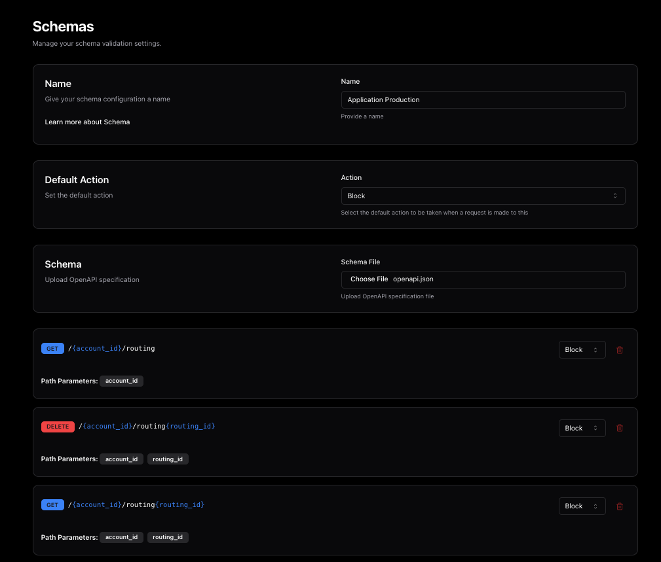Open the Default Action 'Block' dropdown
The image size is (661, 562).
pos(483,196)
